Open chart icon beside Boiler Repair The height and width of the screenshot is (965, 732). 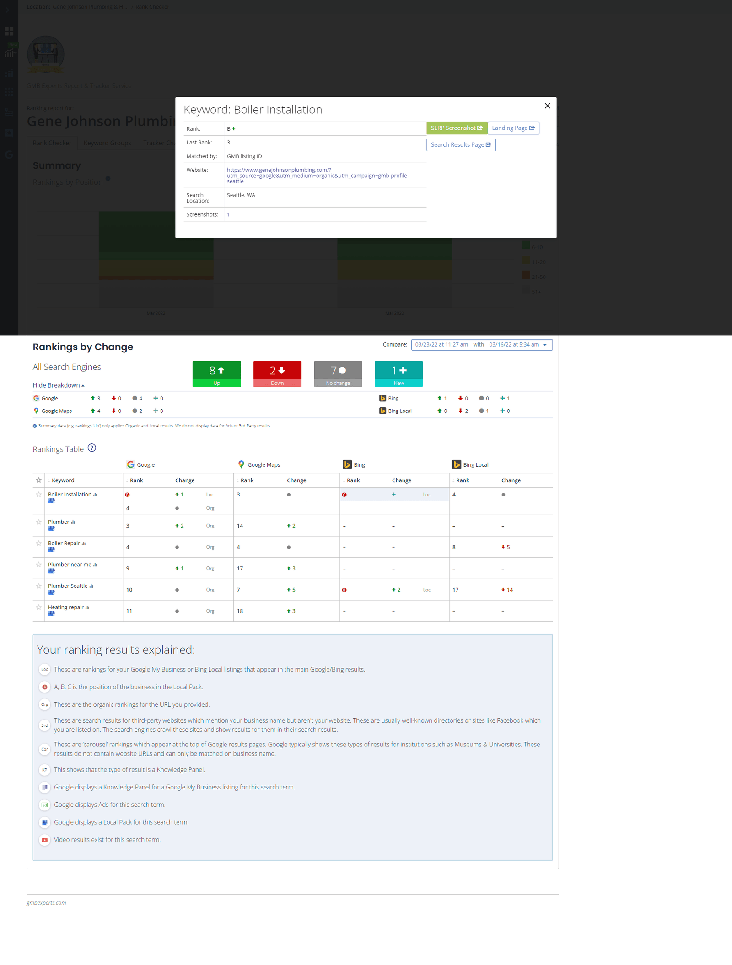click(84, 544)
